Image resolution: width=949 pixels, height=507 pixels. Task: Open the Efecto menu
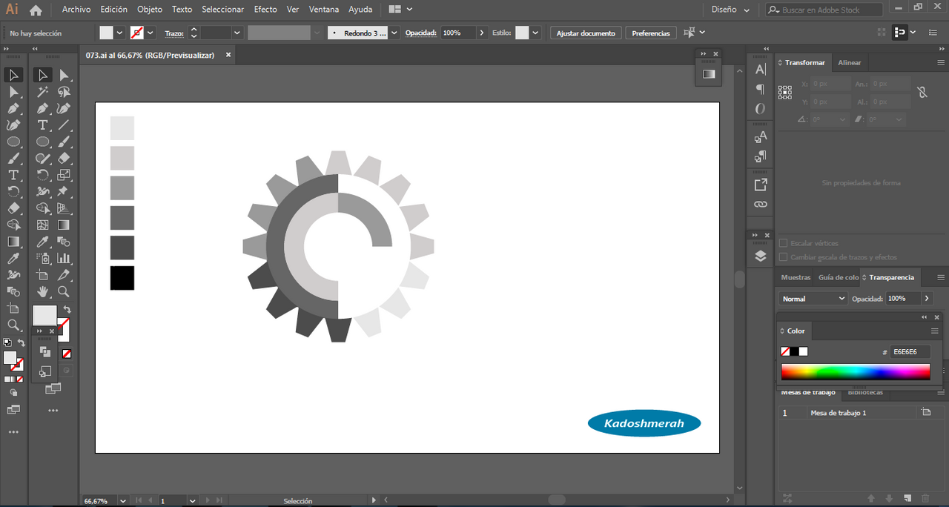coord(265,10)
